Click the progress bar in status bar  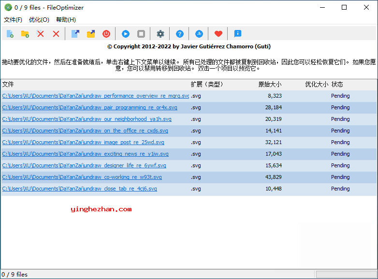[x=345, y=274]
